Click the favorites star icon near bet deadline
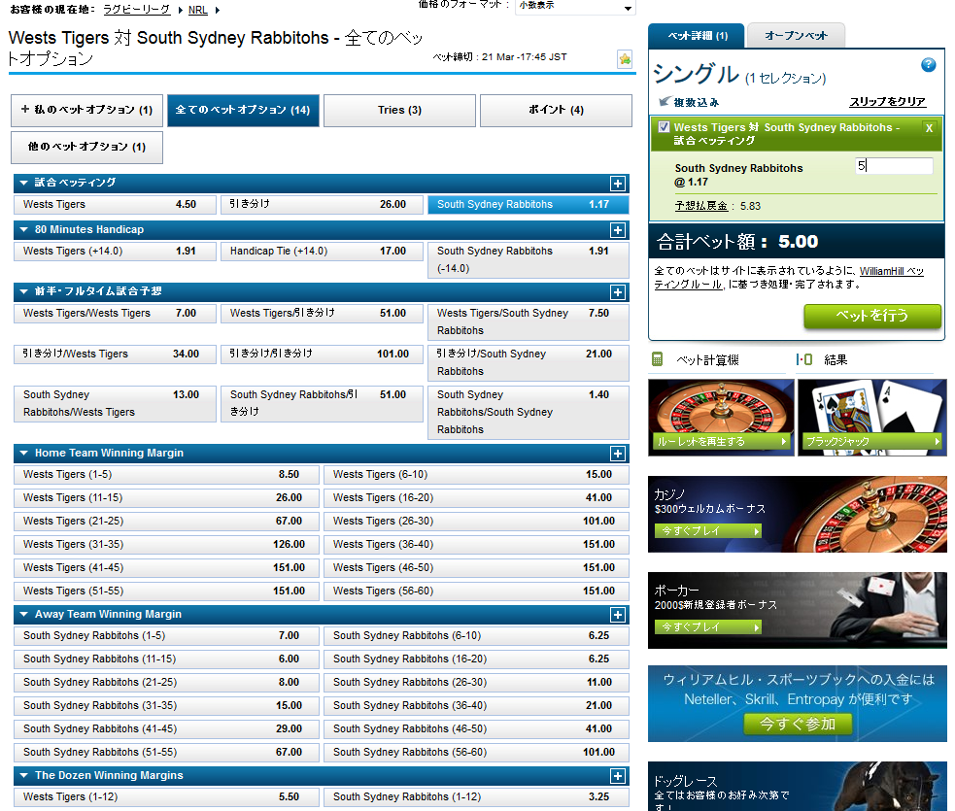Screen dimensions: 955x811 625,59
